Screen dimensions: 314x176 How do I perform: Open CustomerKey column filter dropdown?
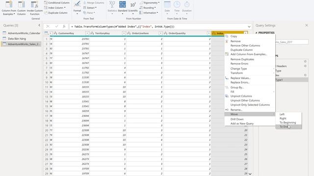[87, 33]
